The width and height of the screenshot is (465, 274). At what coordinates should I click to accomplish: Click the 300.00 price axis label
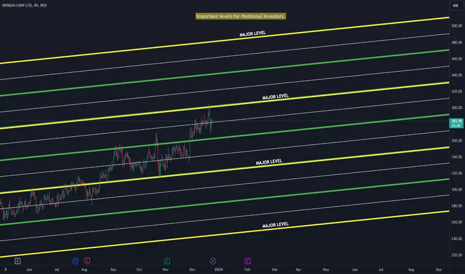[457, 189]
